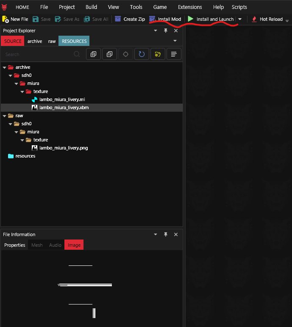Screen dimensions: 292x327
Task: Click the collapse all folders icon
Action: [109, 54]
